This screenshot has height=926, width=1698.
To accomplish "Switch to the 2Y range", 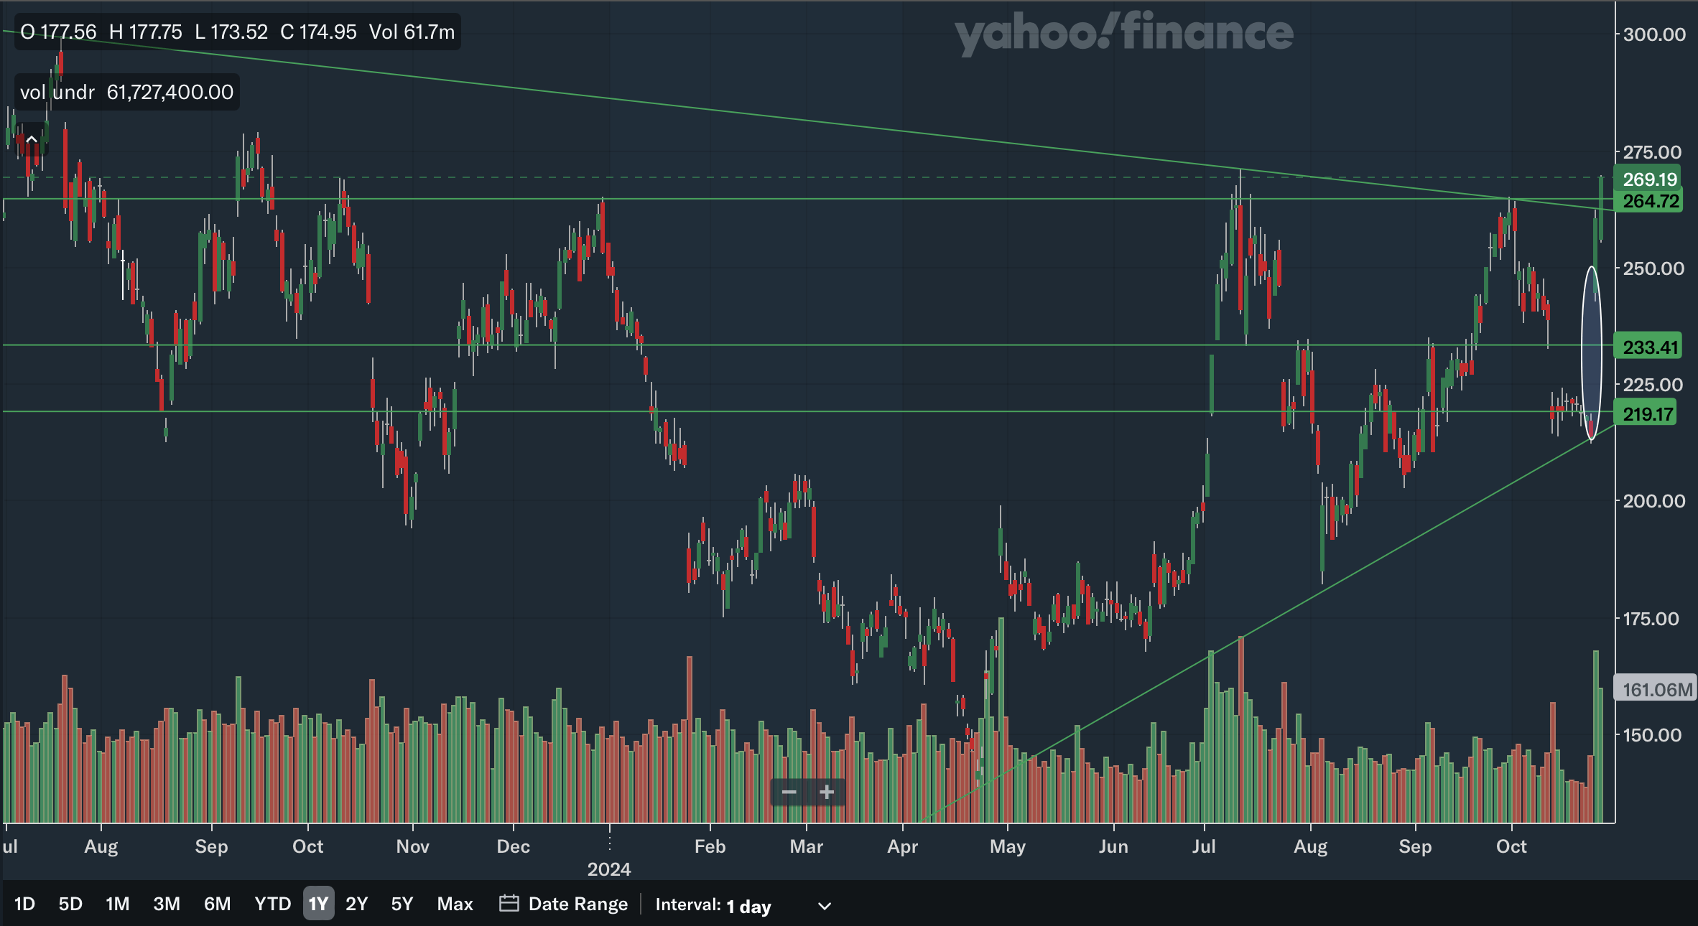I will tap(356, 904).
